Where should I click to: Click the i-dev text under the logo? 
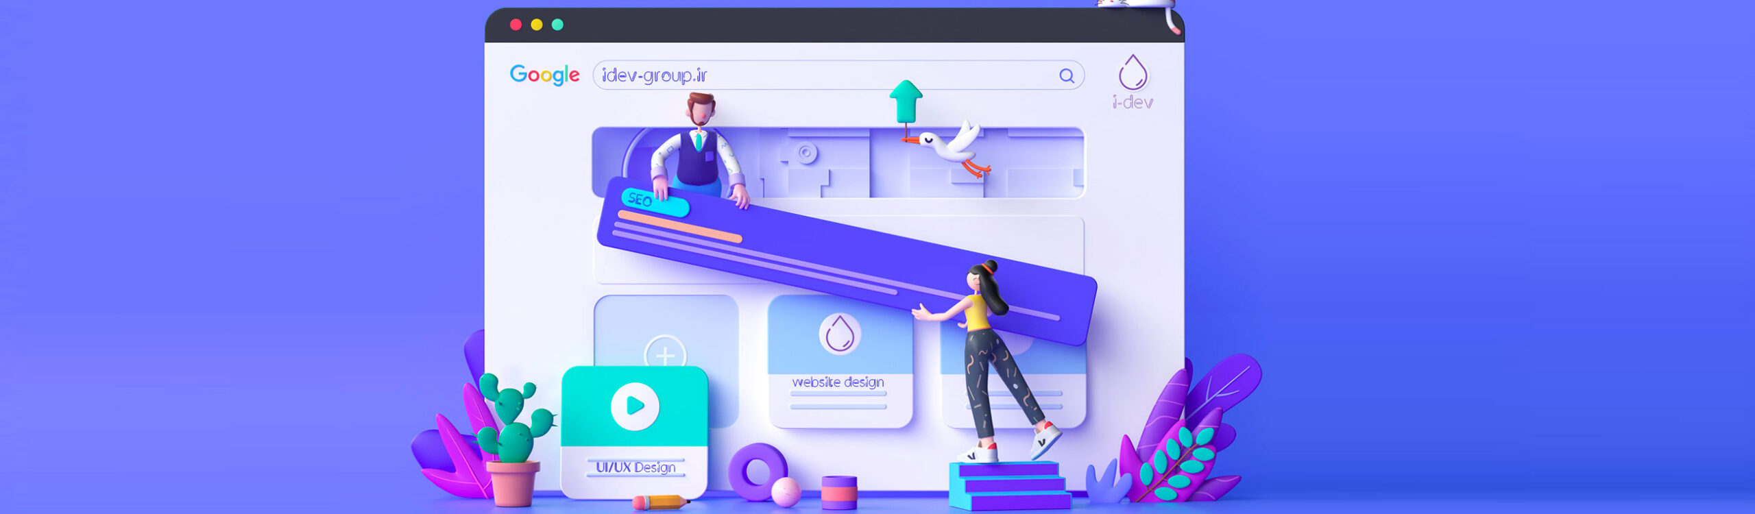tap(1133, 102)
